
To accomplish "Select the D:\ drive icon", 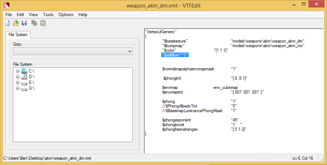I will click(24, 77).
